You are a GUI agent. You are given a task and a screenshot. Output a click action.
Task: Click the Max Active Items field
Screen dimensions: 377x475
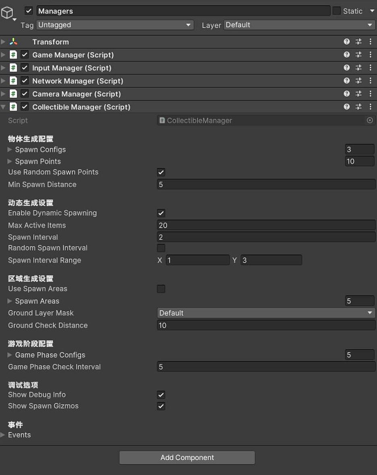(266, 225)
